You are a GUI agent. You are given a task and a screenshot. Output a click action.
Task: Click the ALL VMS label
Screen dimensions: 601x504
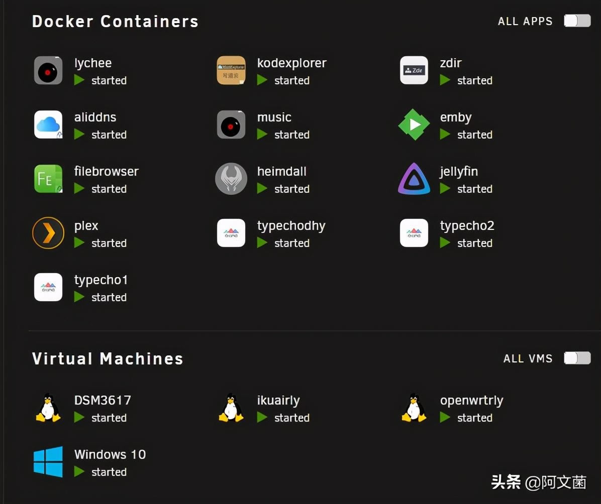(528, 358)
